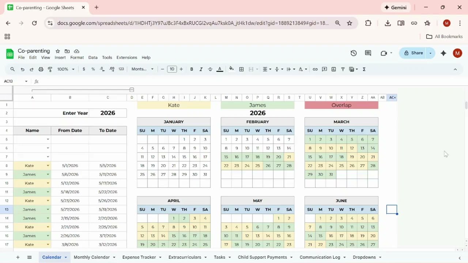Reload the browser page
468x263 pixels.
[x=34, y=23]
